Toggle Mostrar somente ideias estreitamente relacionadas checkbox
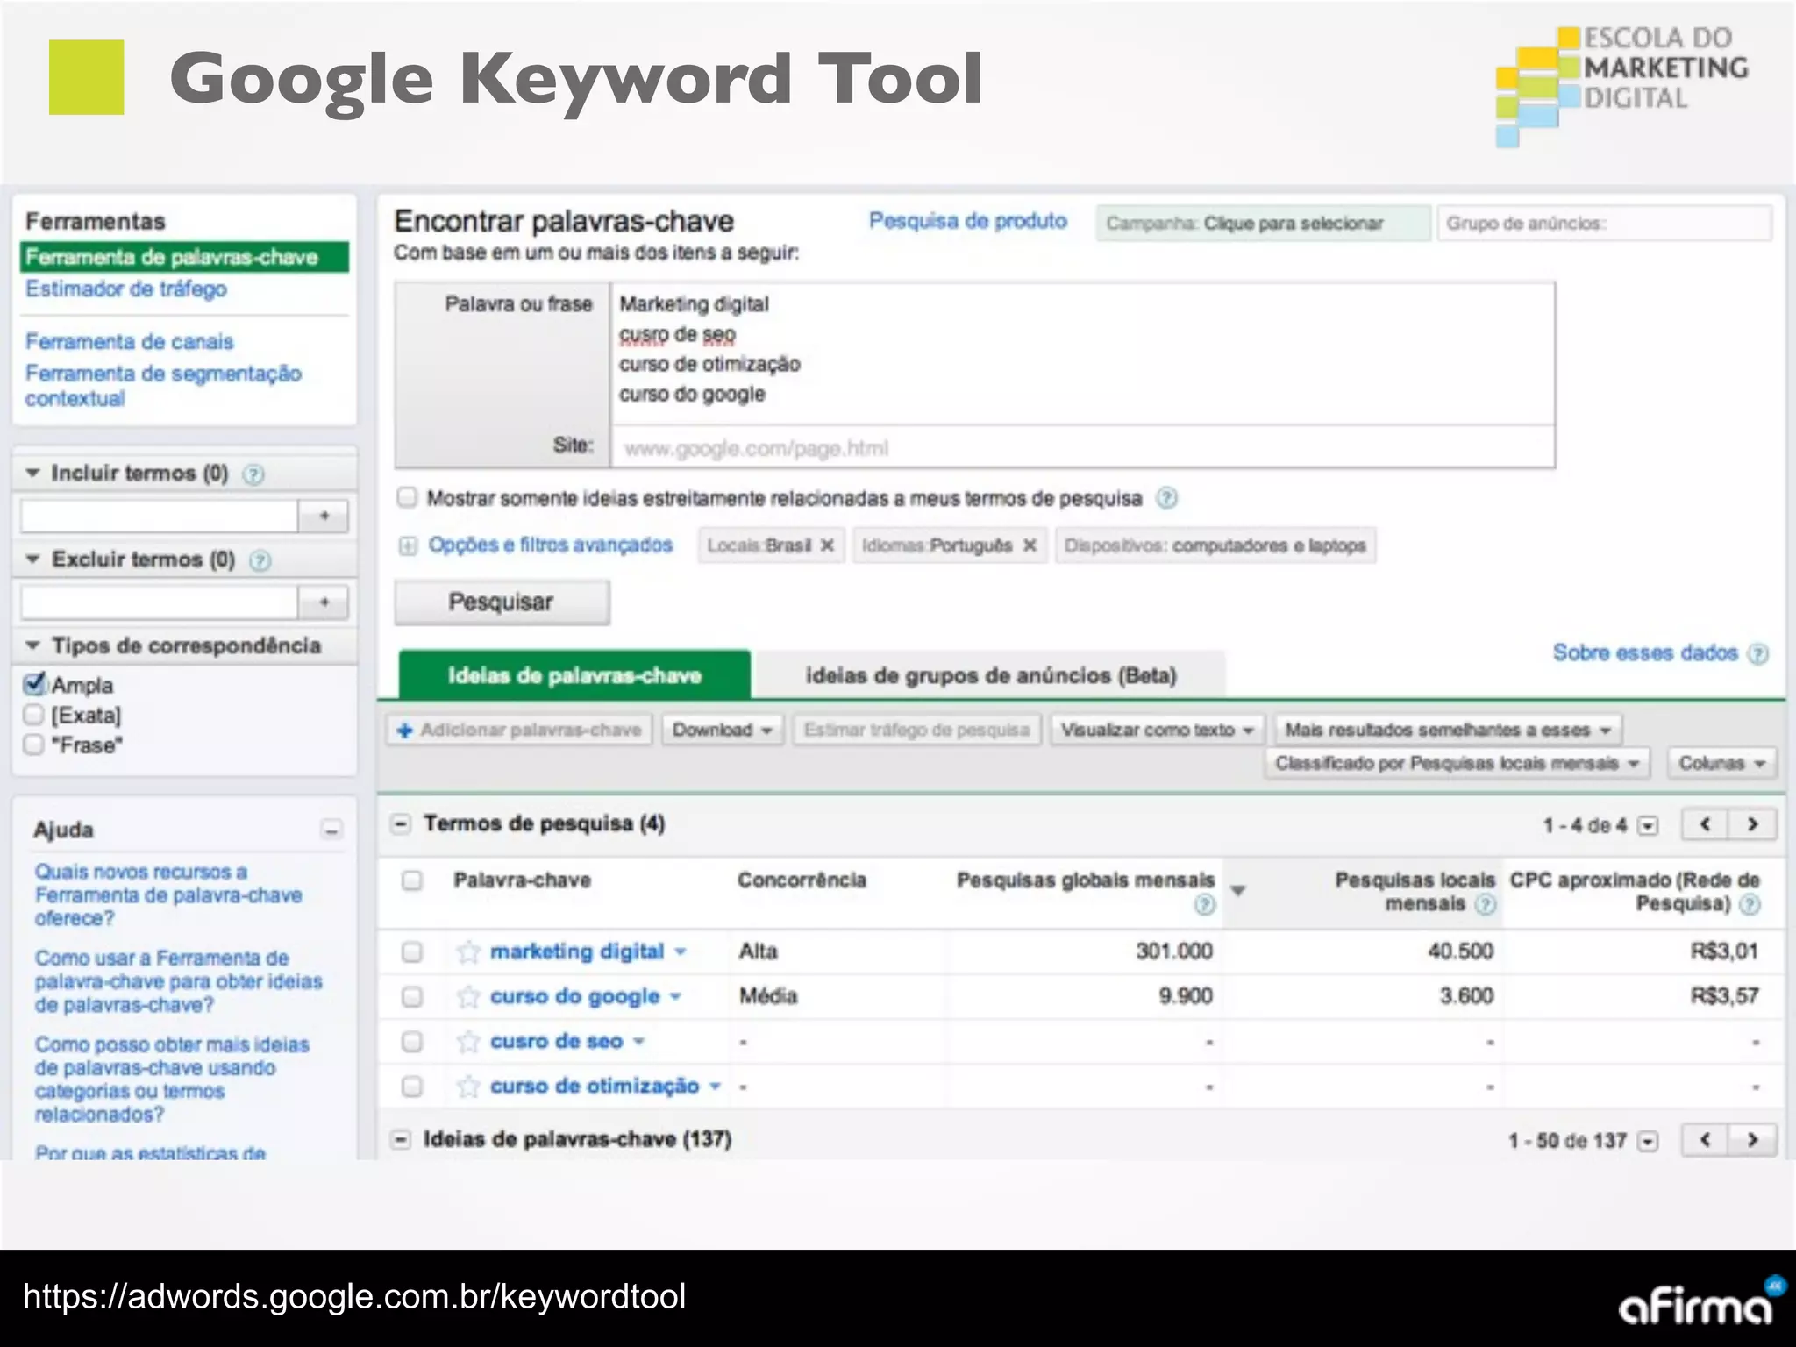The width and height of the screenshot is (1796, 1347). pyautogui.click(x=406, y=497)
